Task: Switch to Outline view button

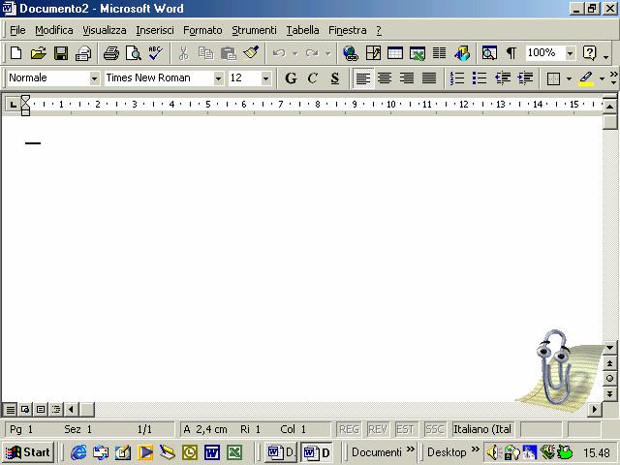Action: (x=56, y=410)
